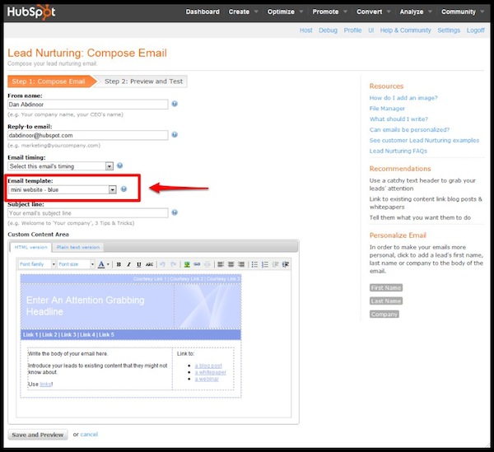Image resolution: width=494 pixels, height=452 pixels.
Task: Open 'Can emails be personalized?' link
Action: pos(409,130)
